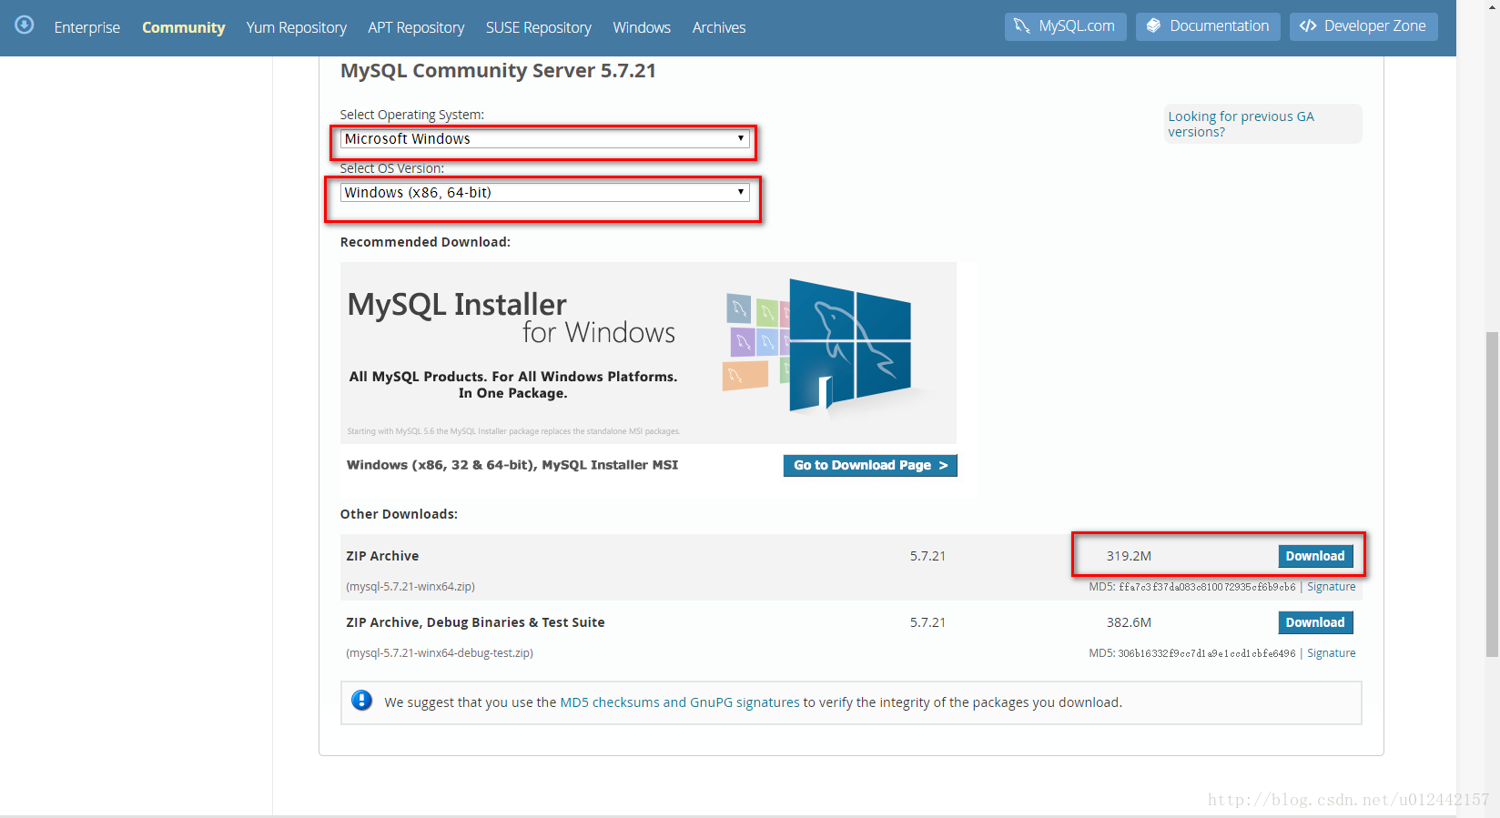Click the ZIP Archive label text
Viewport: 1500px width, 818px height.
(382, 556)
